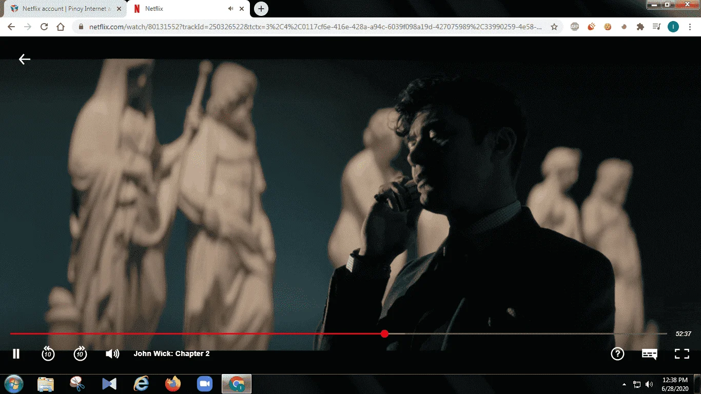Launch the Snipping Tool from taskbar

pyautogui.click(x=77, y=384)
